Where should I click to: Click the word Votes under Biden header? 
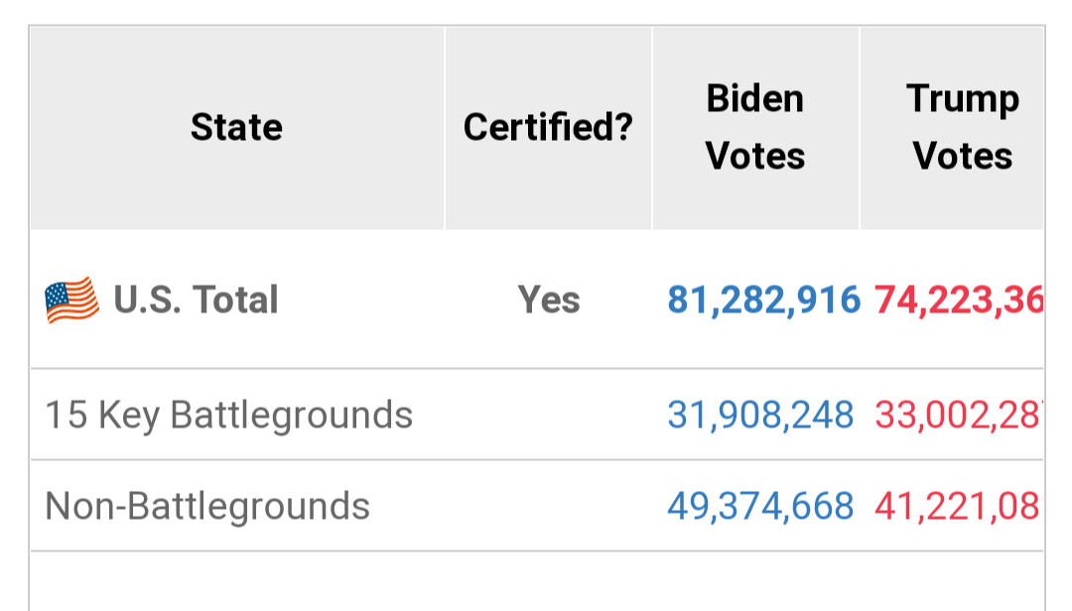coord(755,156)
